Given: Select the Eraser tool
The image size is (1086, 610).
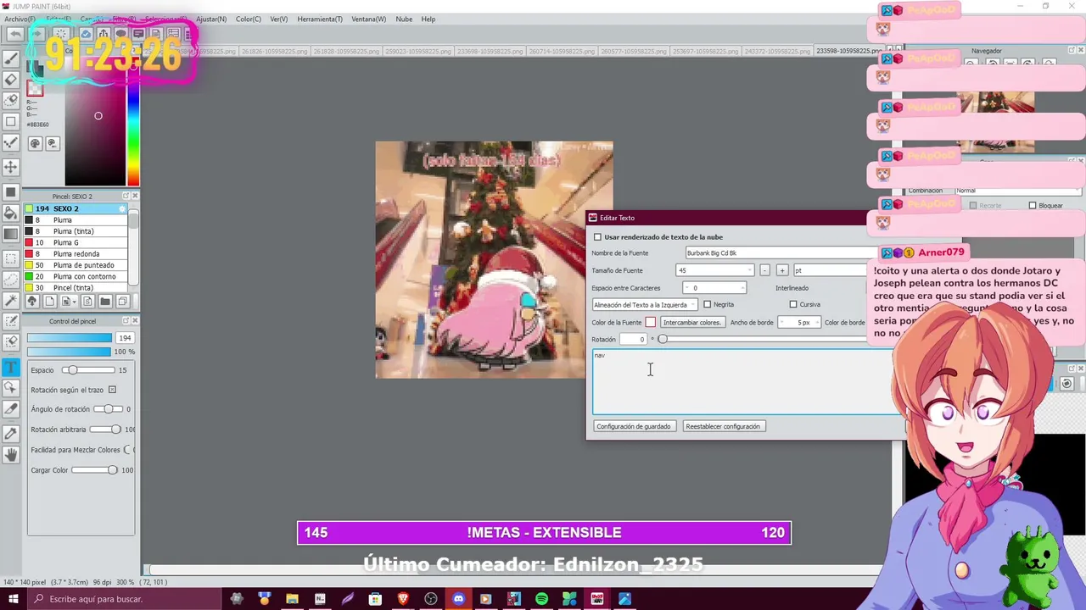Looking at the screenshot, I should (x=11, y=80).
